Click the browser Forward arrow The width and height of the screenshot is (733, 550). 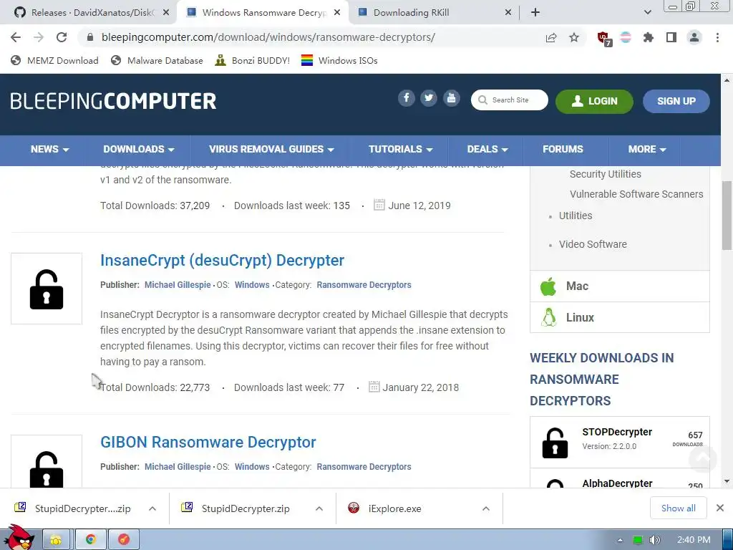pos(39,37)
